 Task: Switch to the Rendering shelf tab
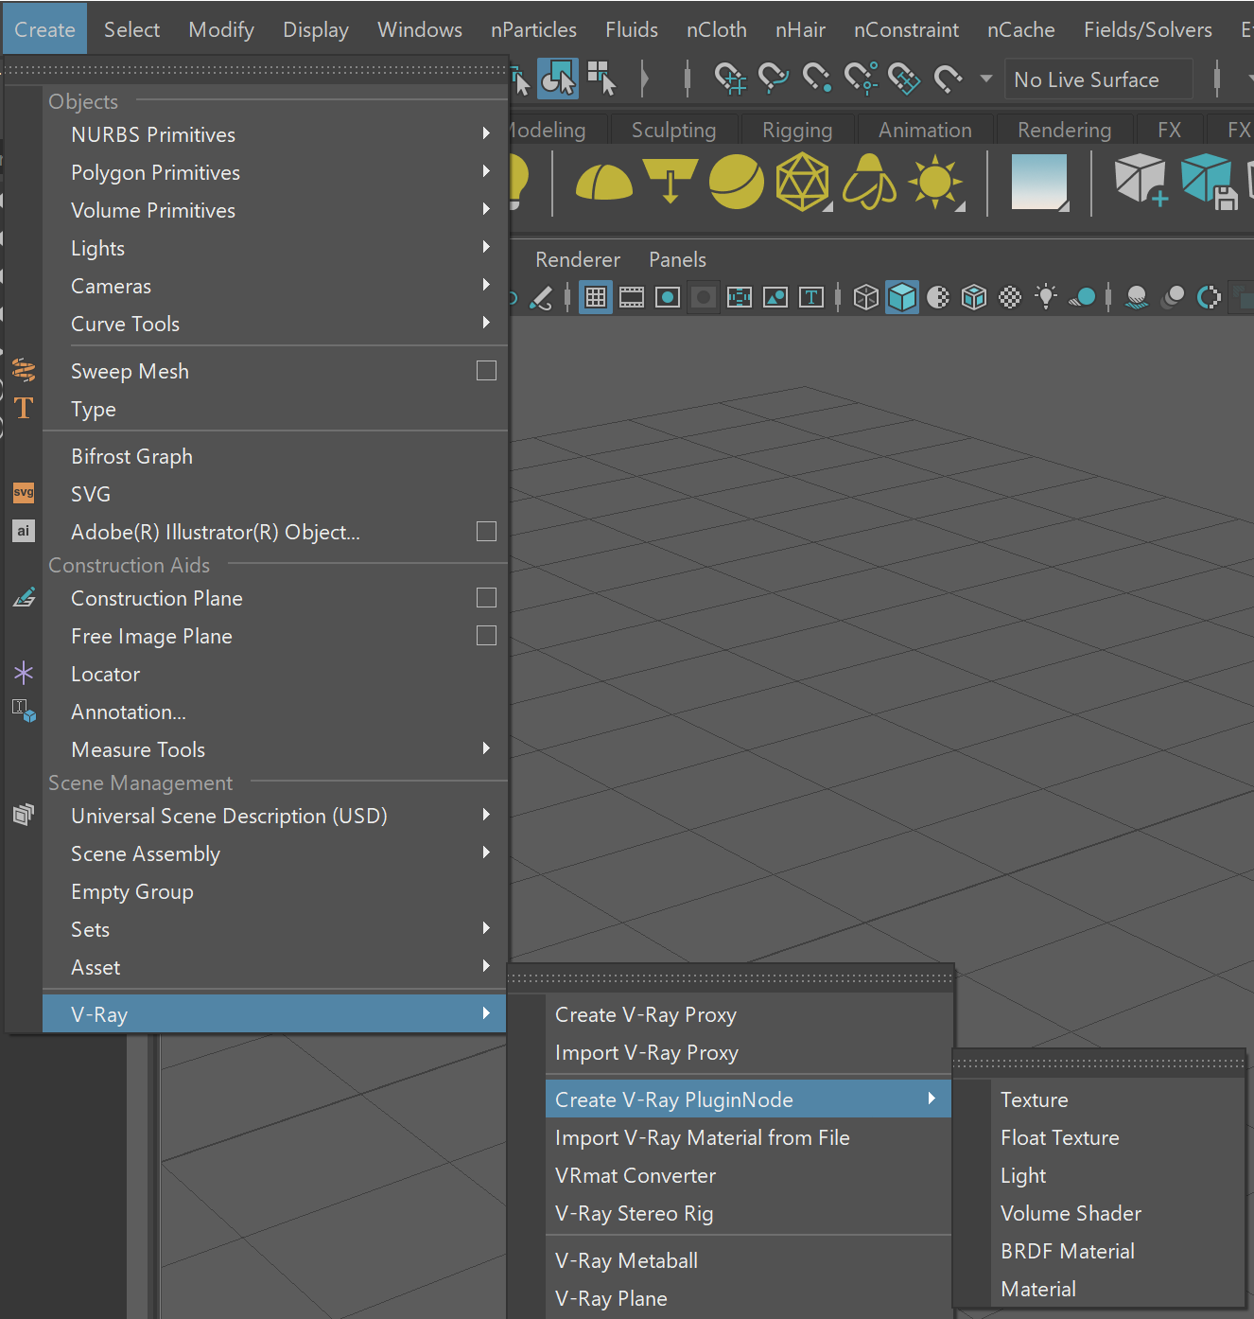pos(1064,131)
